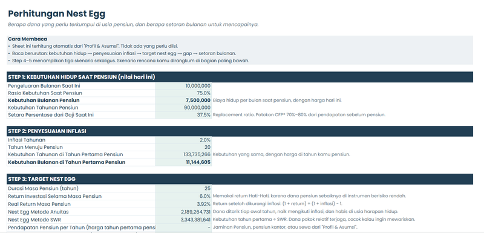Select the 2,189,264,731 value cell
Screen dimensions: 484x233
click(183, 212)
